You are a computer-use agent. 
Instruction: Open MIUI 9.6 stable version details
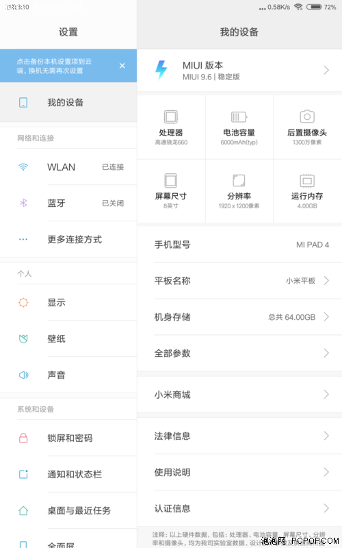[239, 71]
